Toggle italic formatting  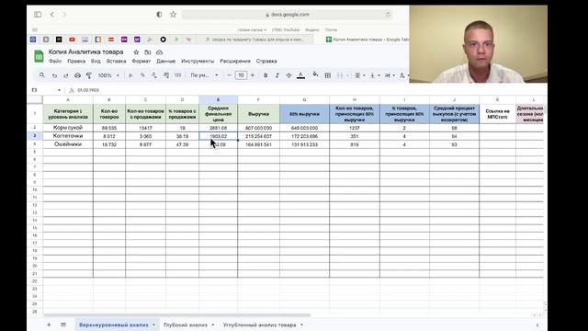click(277, 75)
